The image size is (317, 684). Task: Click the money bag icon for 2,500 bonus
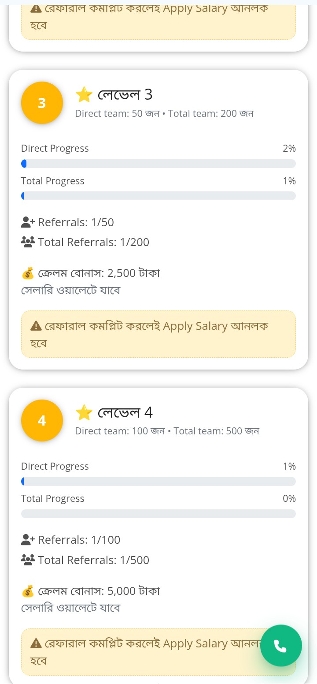28,273
